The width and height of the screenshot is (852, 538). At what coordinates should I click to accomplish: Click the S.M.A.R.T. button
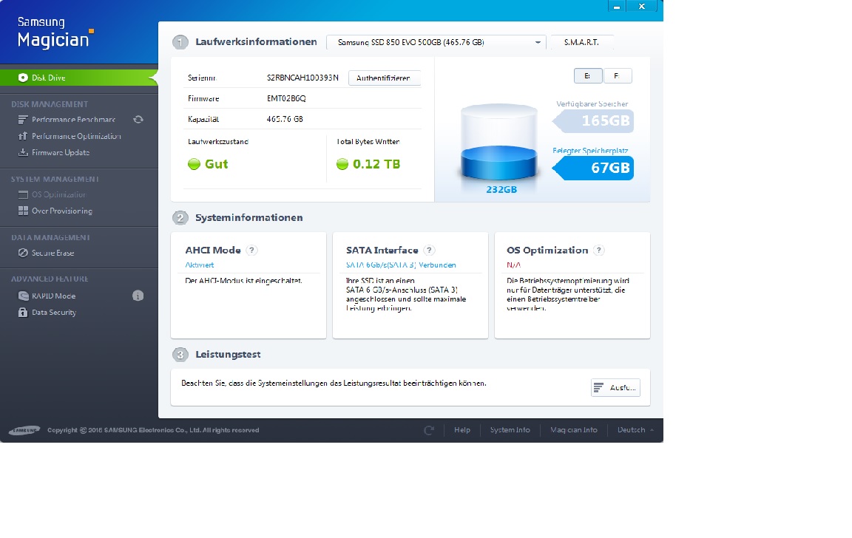tap(581, 42)
